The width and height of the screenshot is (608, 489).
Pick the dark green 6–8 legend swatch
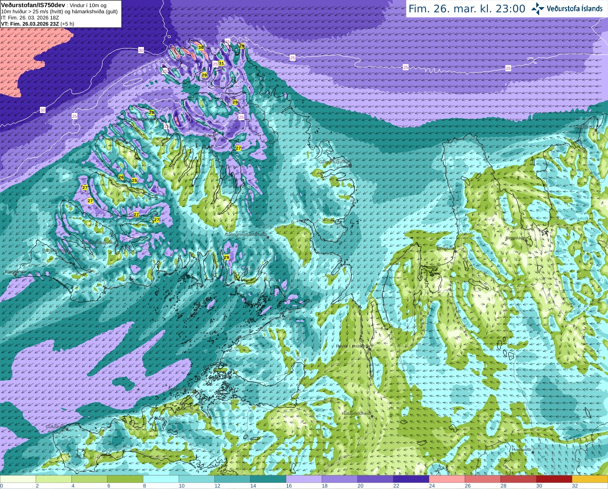pyautogui.click(x=125, y=479)
